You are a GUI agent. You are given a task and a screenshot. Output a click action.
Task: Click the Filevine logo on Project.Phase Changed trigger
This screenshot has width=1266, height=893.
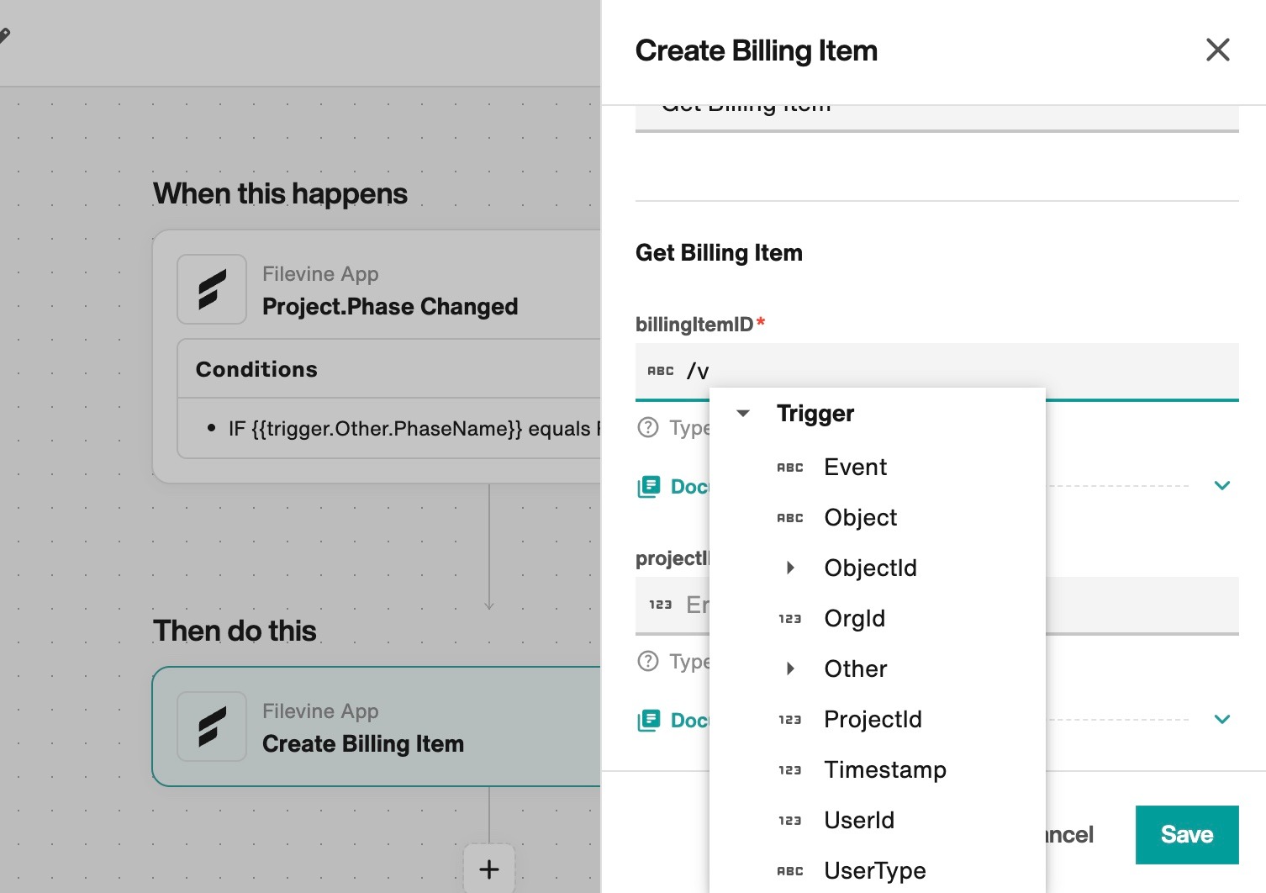[x=212, y=289]
